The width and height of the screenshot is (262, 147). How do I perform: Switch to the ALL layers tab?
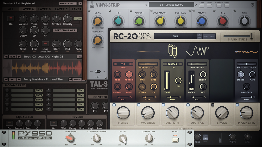pos(11,9)
